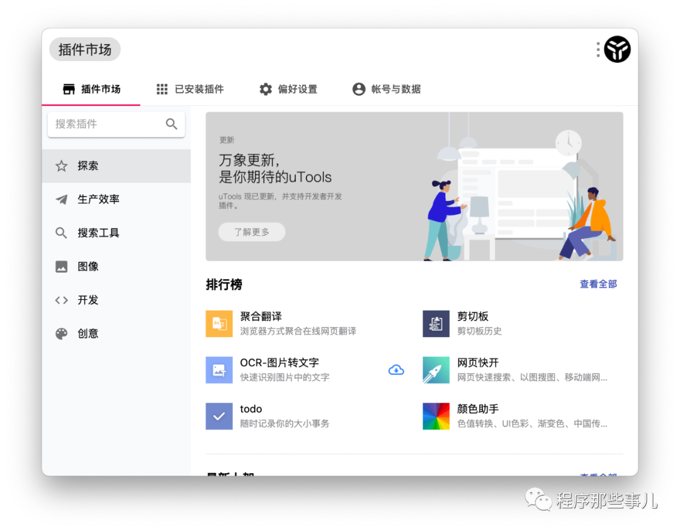Click the 插件市场 pill in title bar
Screen dimensions: 680x531
(x=84, y=50)
